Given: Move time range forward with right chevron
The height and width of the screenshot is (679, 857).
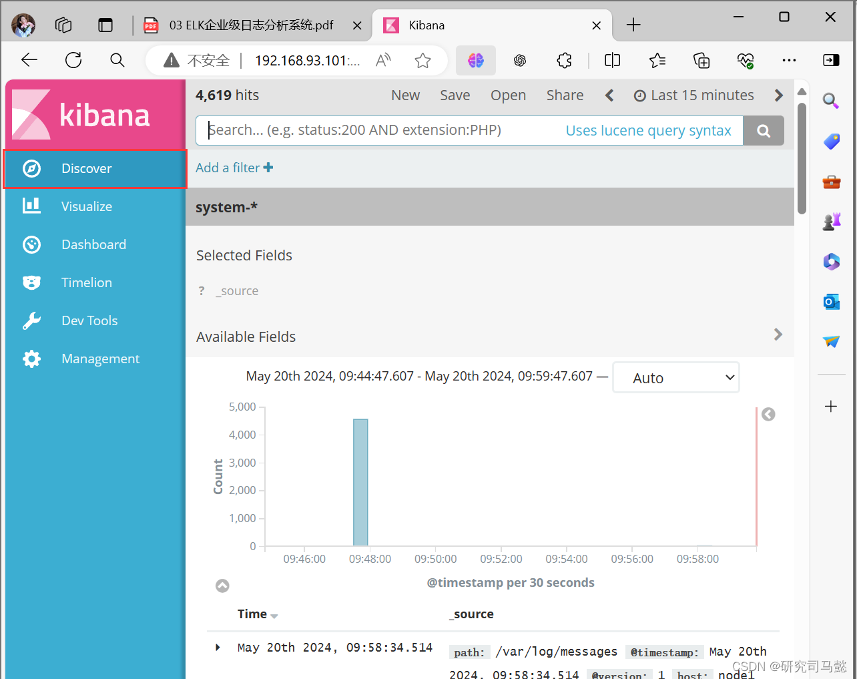Looking at the screenshot, I should [778, 95].
